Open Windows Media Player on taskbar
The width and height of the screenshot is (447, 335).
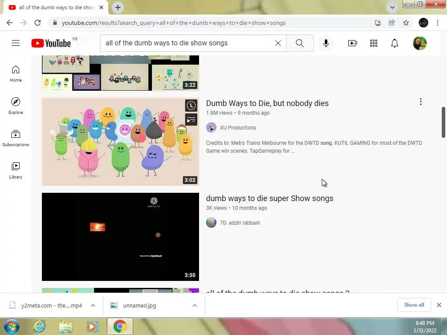coord(92,326)
